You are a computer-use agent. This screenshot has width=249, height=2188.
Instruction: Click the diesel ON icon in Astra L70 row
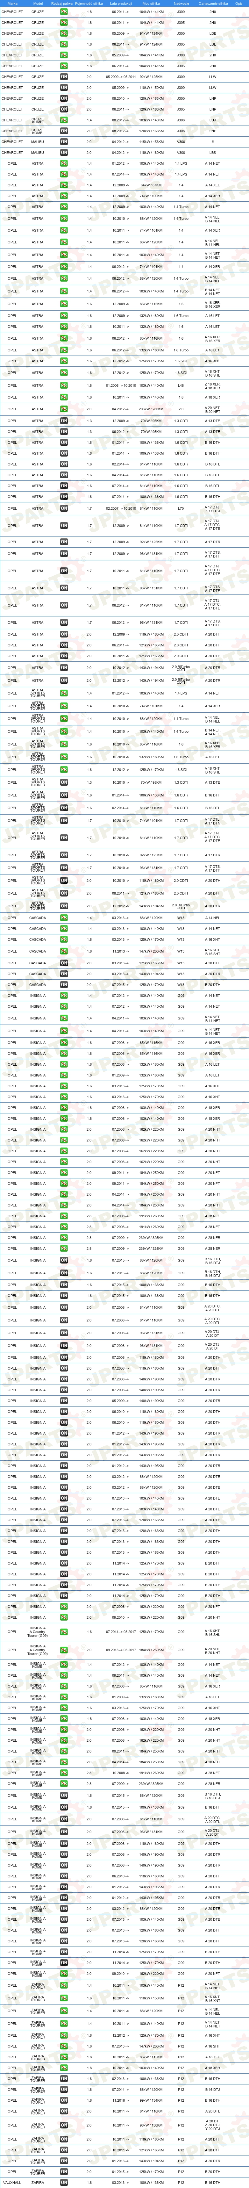(x=64, y=509)
